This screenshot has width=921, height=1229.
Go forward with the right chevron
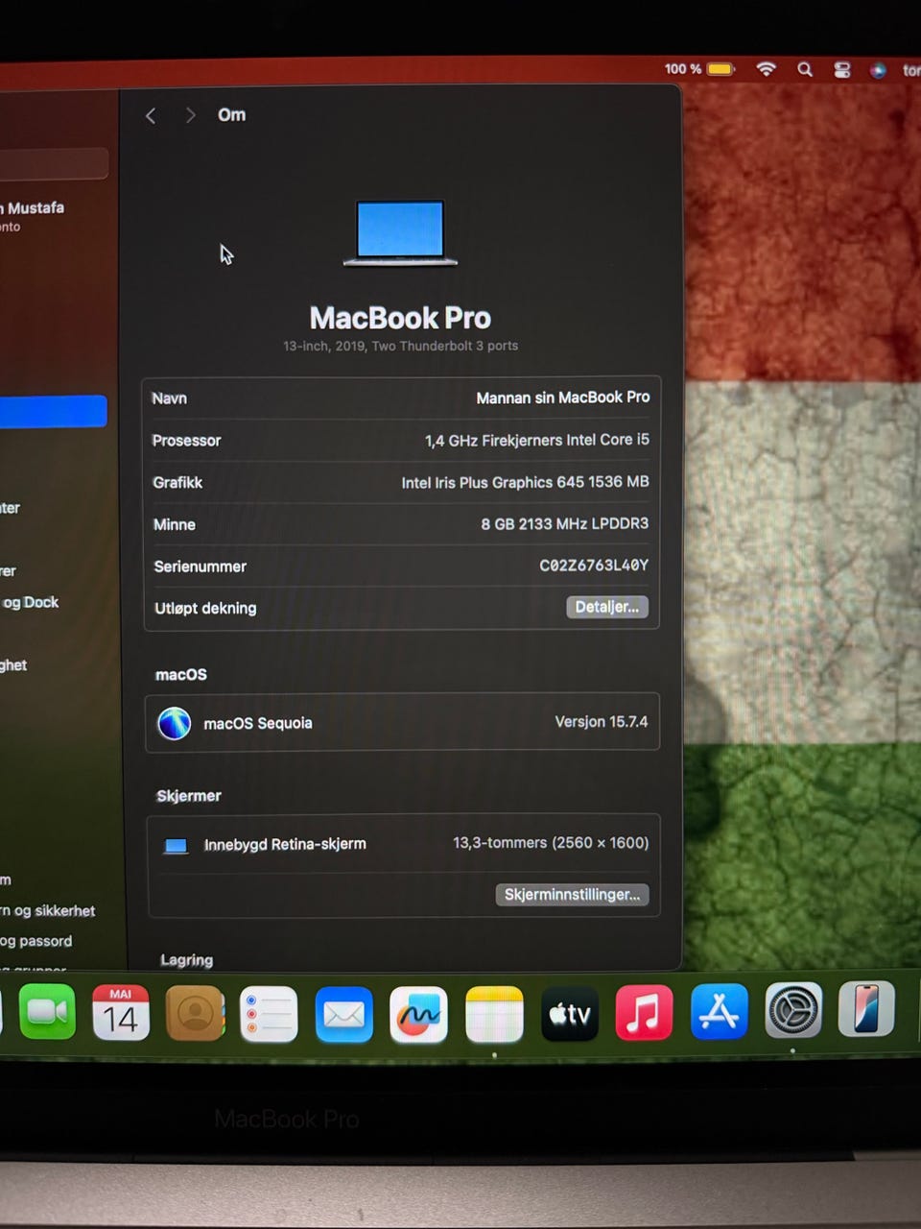click(x=190, y=115)
